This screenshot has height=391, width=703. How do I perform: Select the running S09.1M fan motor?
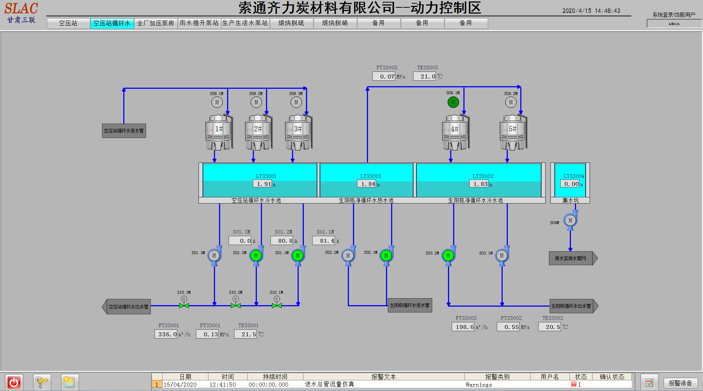[x=453, y=102]
